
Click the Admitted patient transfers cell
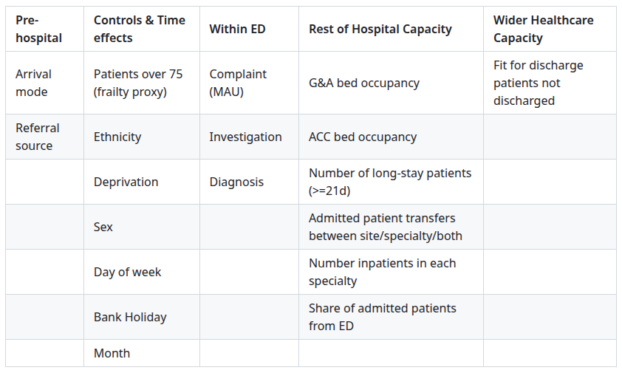(x=386, y=227)
